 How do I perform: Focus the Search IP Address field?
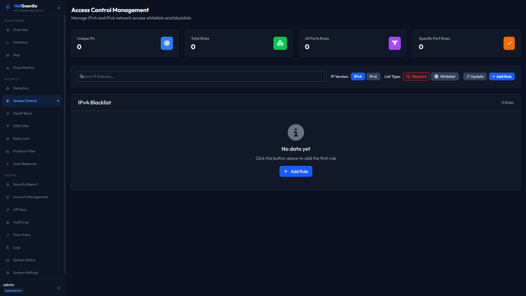click(x=202, y=76)
